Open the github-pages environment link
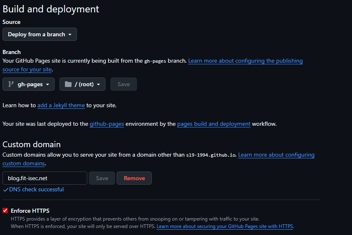The image size is (352, 235). coord(107,124)
